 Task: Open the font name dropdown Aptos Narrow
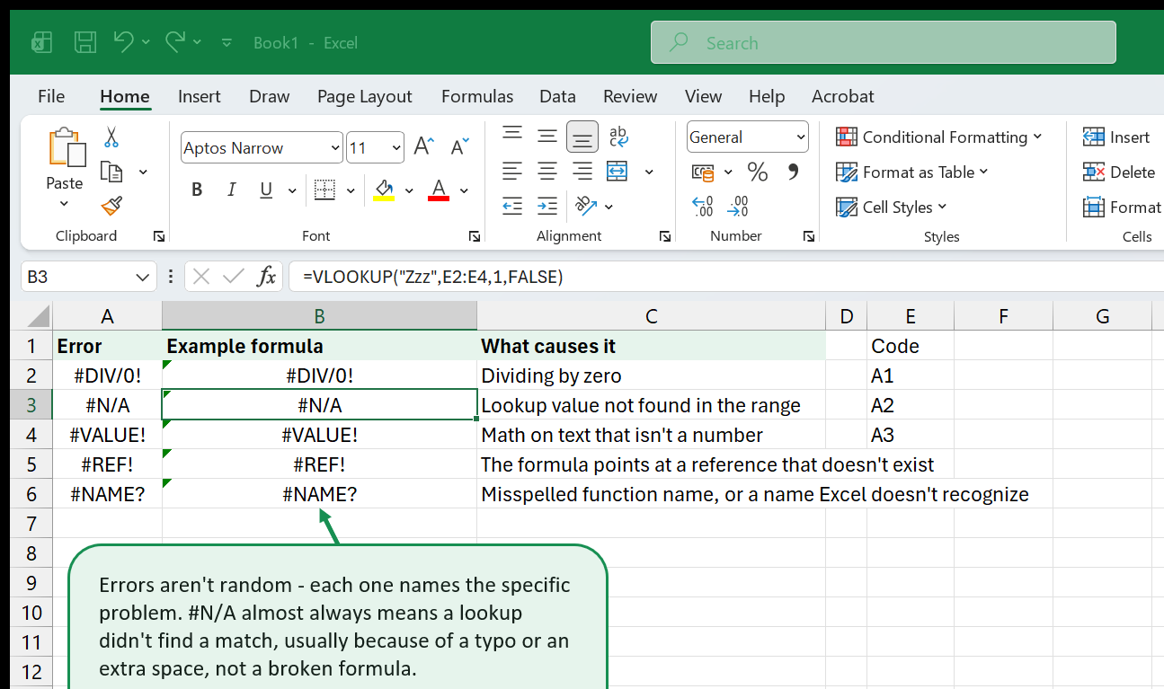click(335, 148)
